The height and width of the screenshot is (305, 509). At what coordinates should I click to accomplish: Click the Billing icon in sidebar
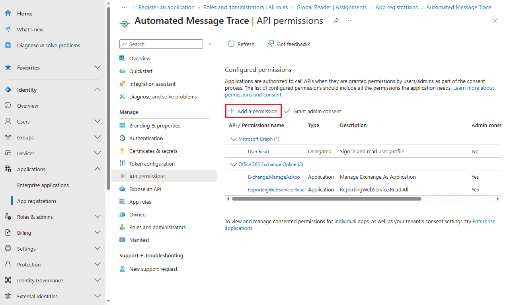coord(8,233)
